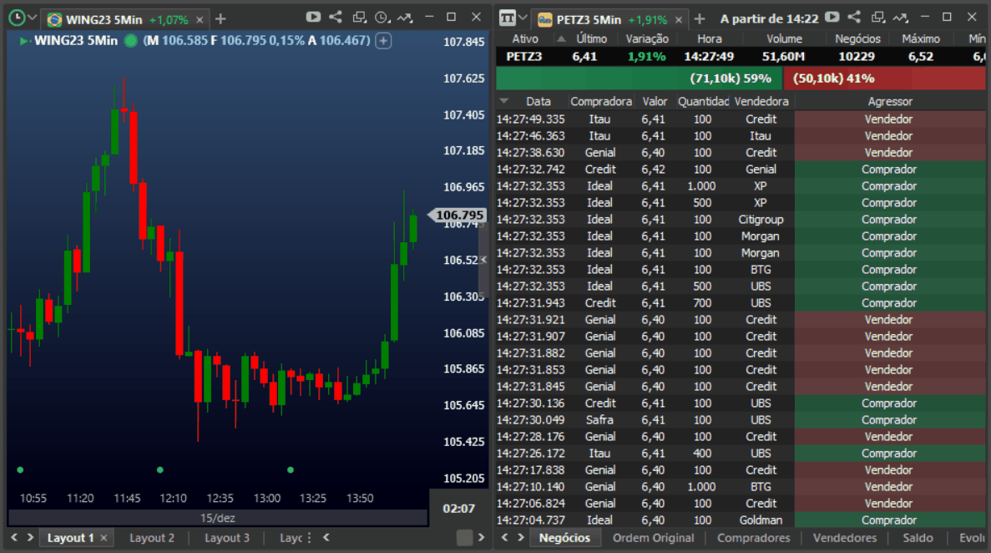Click the 106.795 current price marker
Screen dimensions: 991x553
[458, 216]
